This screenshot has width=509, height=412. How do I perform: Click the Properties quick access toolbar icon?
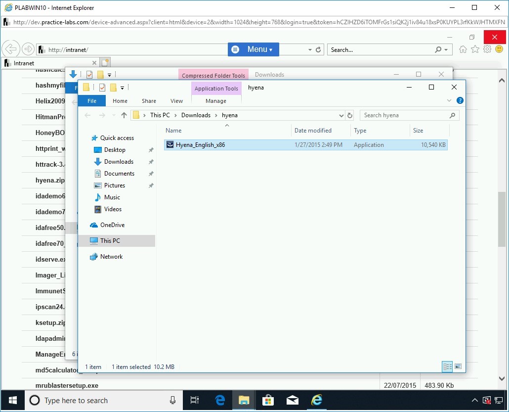(102, 88)
